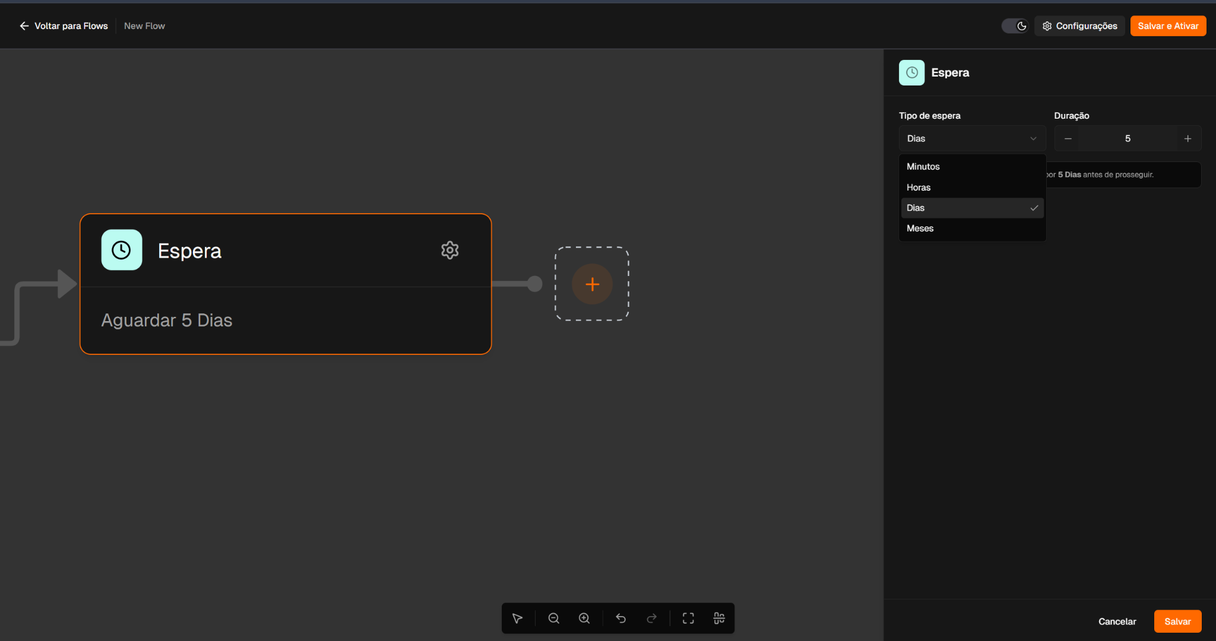Redo the last action

[651, 618]
